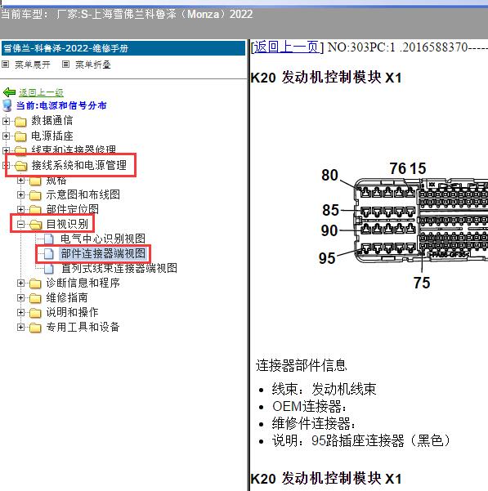Viewport: 488px width, 491px height.
Task: Click the 目视识别 open folder icon
Action: coord(36,225)
